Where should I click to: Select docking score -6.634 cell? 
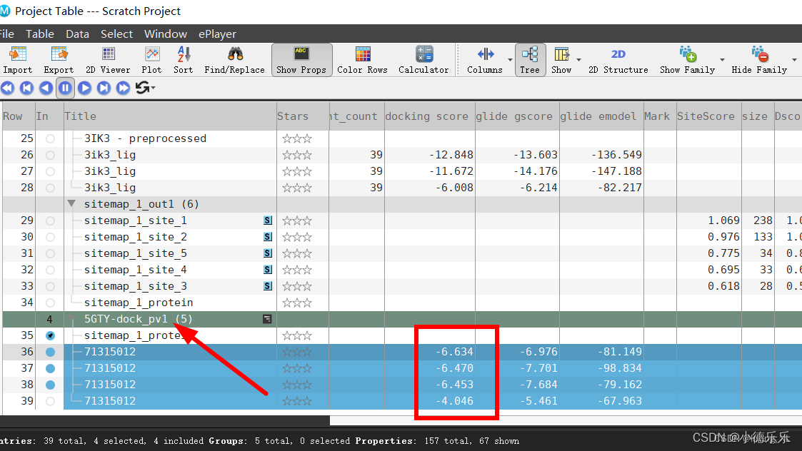(x=430, y=352)
